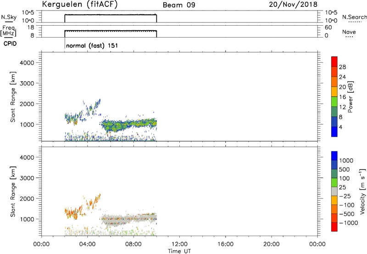This screenshot has height=254, width=367.
Task: Click the yellow 16-20 dB power colorbar segment
Action: click(x=334, y=92)
